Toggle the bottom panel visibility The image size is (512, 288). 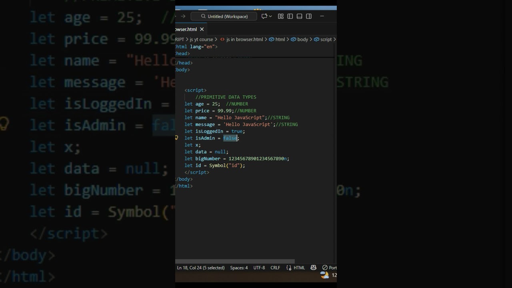click(x=299, y=16)
